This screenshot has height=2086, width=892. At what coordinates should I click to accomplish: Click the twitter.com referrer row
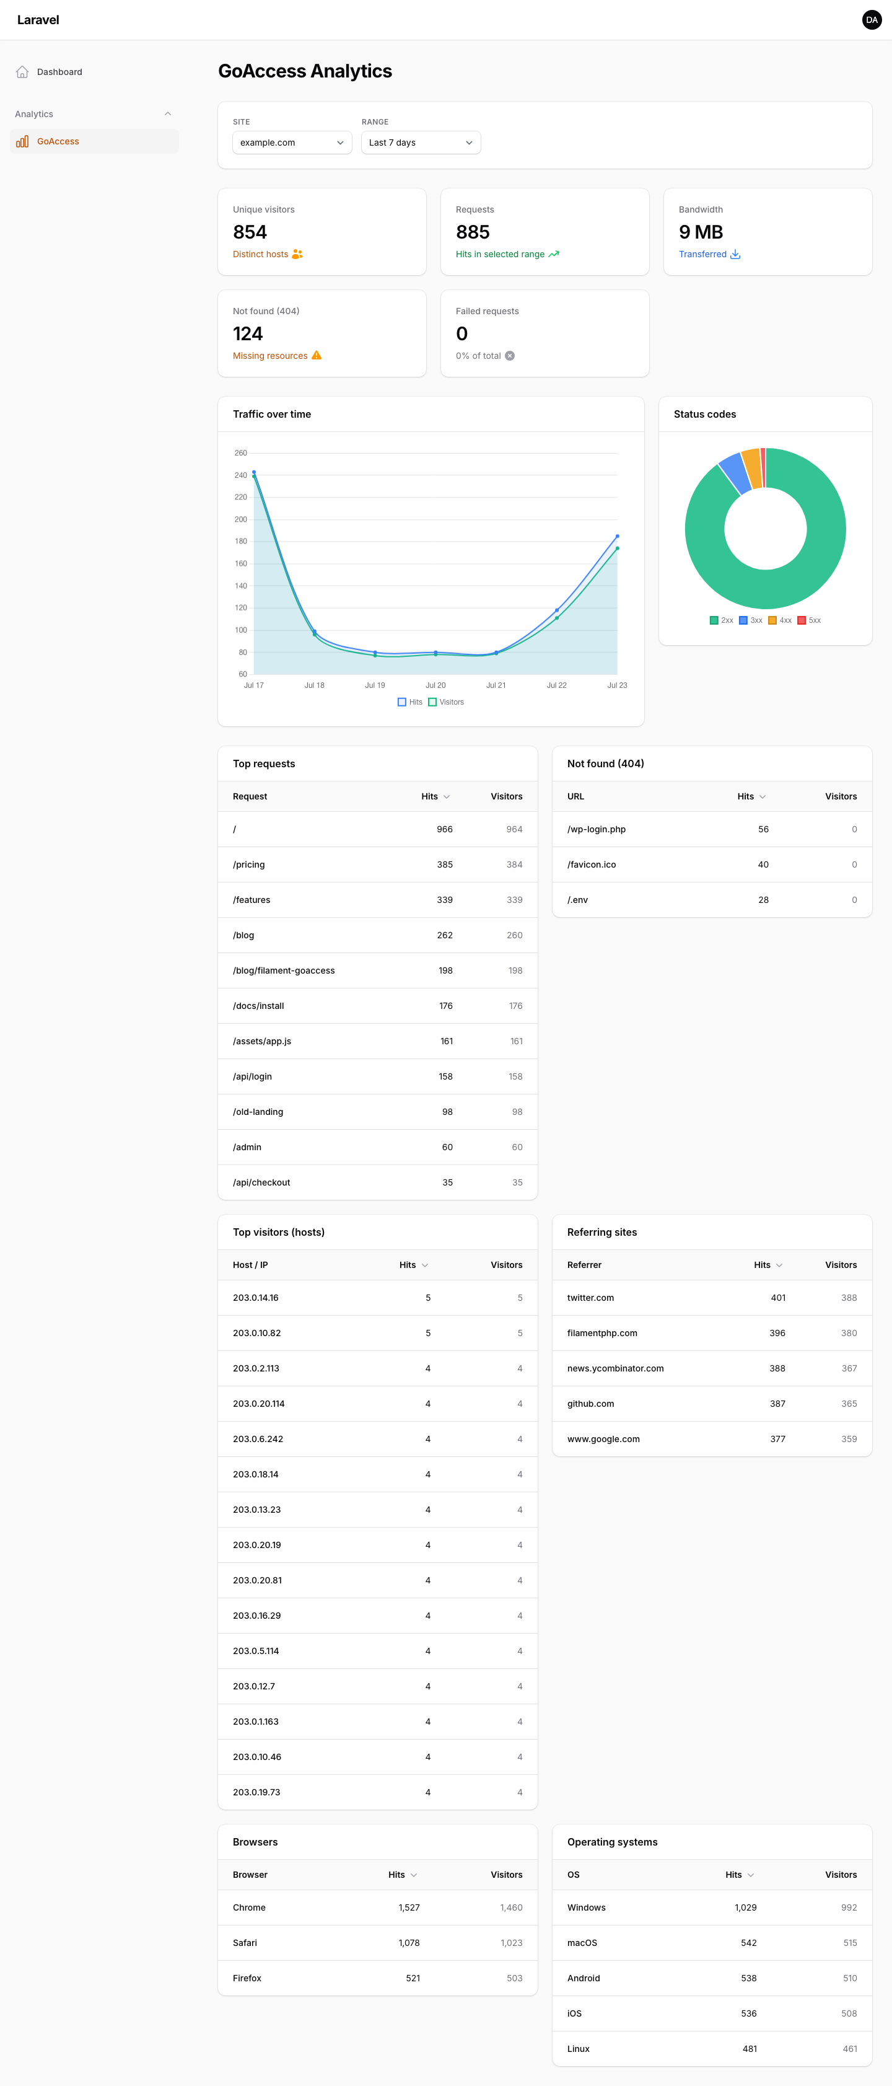(712, 1297)
